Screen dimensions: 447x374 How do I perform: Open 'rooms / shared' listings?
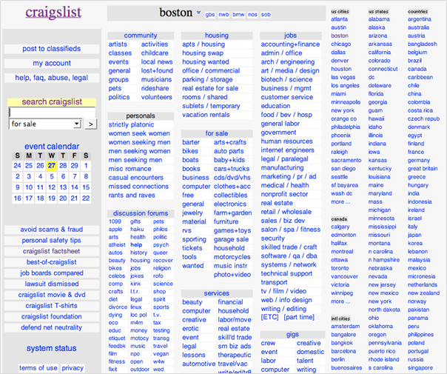[205, 97]
